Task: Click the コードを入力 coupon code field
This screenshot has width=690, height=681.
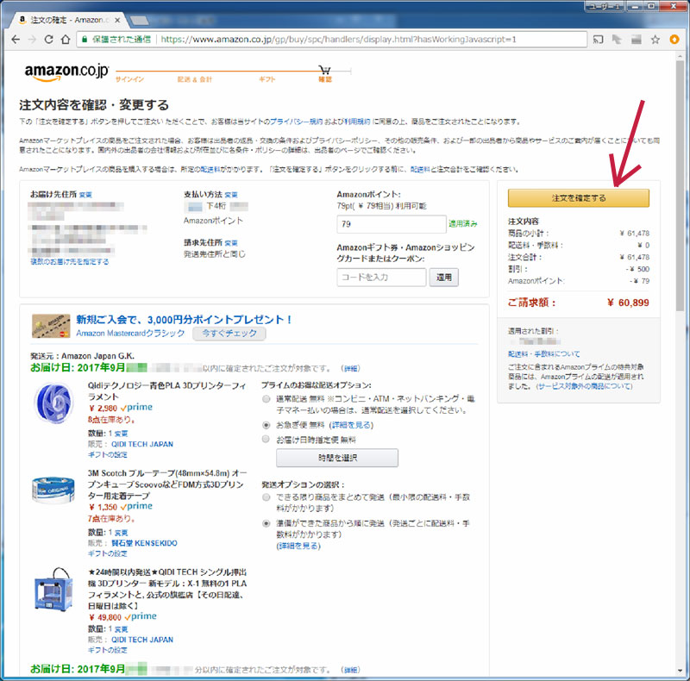Action: (x=381, y=278)
